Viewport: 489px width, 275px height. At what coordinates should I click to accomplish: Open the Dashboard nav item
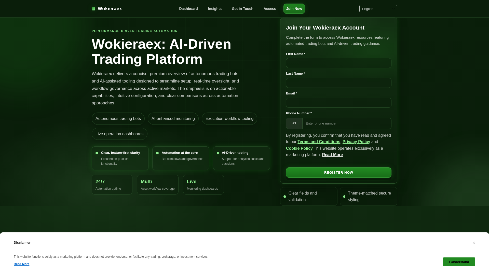188,9
